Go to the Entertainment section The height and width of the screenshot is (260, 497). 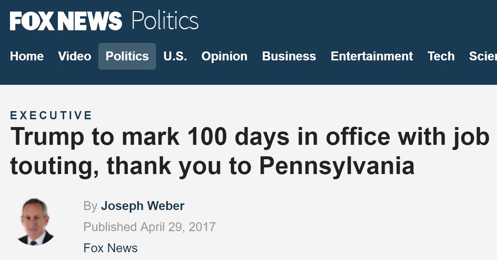tap(372, 56)
